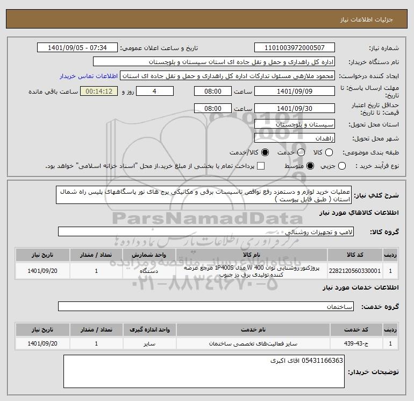The width and height of the screenshot is (414, 401).
Task: Click the price validity time 08:00 field
Action: 213,108
